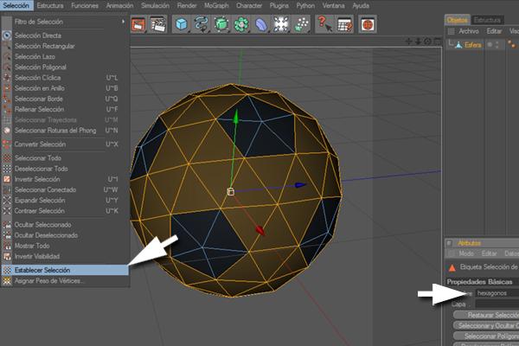Viewport: 519px width, 346px height.
Task: Click the Render Active View toolbar icon
Action: tap(138, 24)
